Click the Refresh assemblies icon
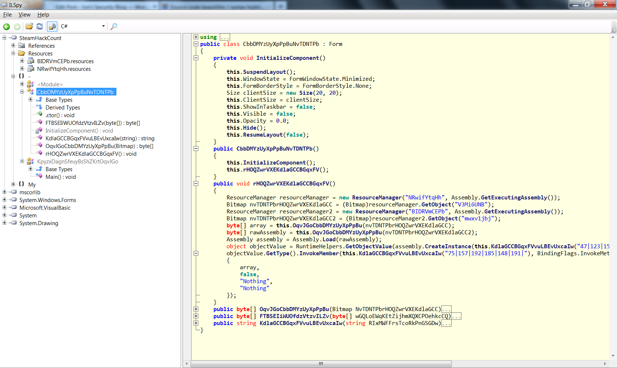Image resolution: width=617 pixels, height=368 pixels. pyautogui.click(x=40, y=26)
